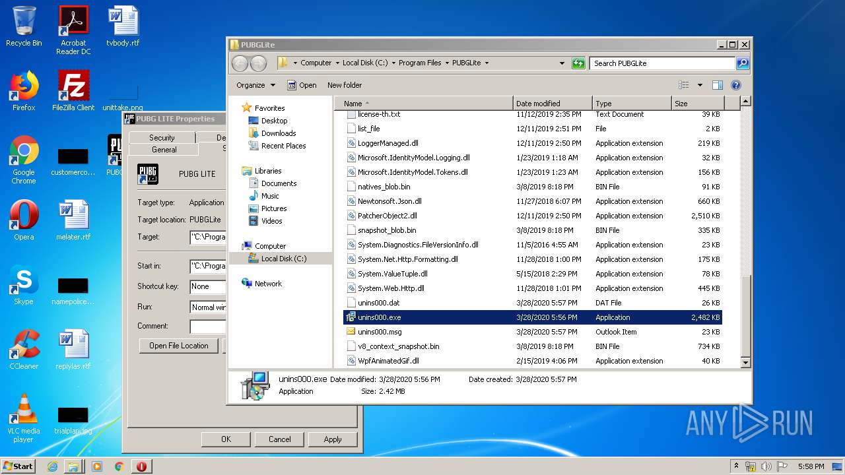Expand address bar history dropdown
Viewport: 845px width, 475px height.
coord(562,63)
